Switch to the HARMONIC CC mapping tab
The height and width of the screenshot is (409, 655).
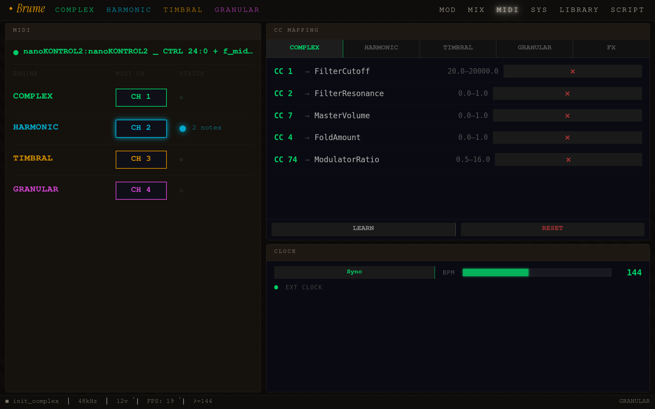tap(381, 48)
